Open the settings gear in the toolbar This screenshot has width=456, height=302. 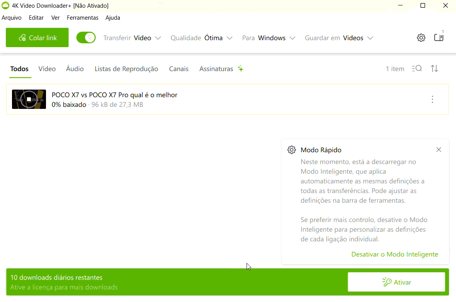coord(421,37)
